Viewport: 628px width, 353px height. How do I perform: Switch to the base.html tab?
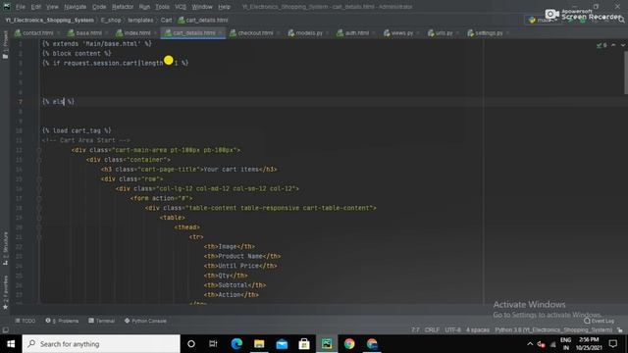88,32
